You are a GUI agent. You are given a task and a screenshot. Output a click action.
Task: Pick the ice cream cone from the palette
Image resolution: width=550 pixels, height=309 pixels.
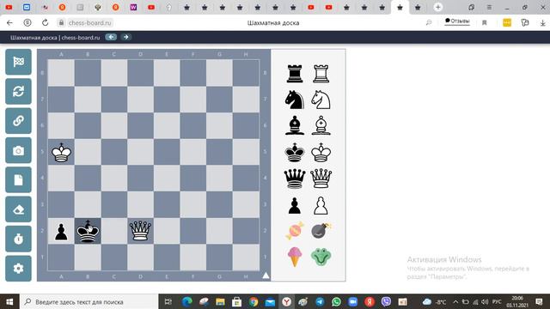(x=295, y=257)
